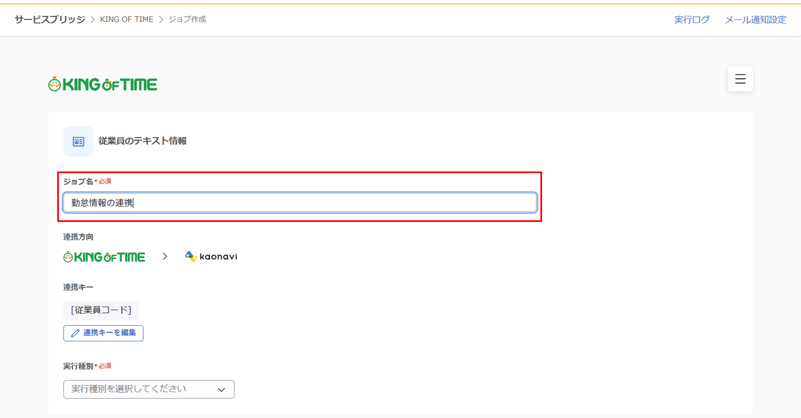Go to サービスブリッジ in the breadcrumb

pyautogui.click(x=50, y=19)
